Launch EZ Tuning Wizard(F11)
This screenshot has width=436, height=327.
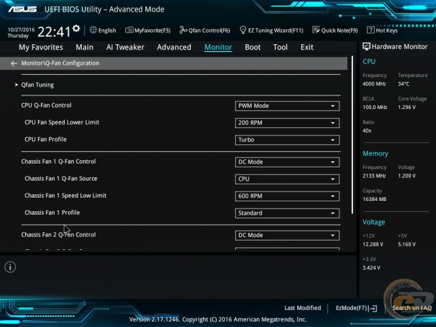[x=271, y=30]
